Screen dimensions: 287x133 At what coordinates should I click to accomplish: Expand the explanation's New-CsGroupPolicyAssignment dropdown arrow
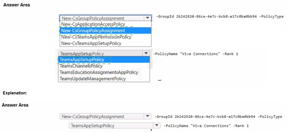coord(147,116)
